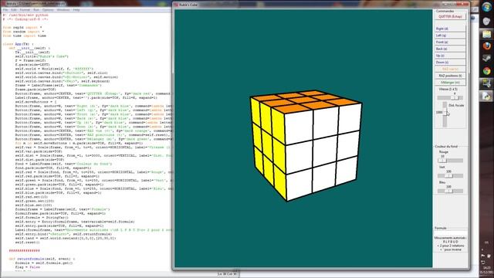
Task: Click the system tray clock
Action: tap(487, 270)
